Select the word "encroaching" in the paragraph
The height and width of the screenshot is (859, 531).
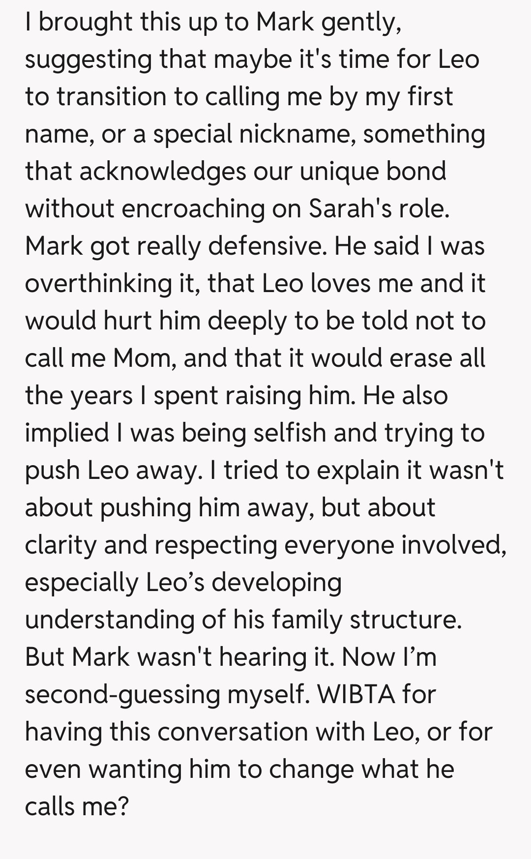[192, 208]
